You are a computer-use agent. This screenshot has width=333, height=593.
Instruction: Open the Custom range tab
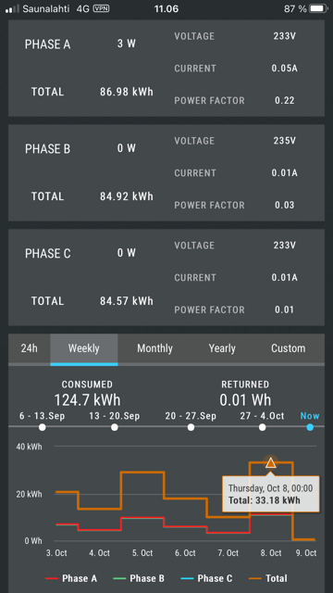click(x=288, y=348)
